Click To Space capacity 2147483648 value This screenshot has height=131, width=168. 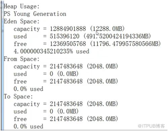tap(66, 104)
